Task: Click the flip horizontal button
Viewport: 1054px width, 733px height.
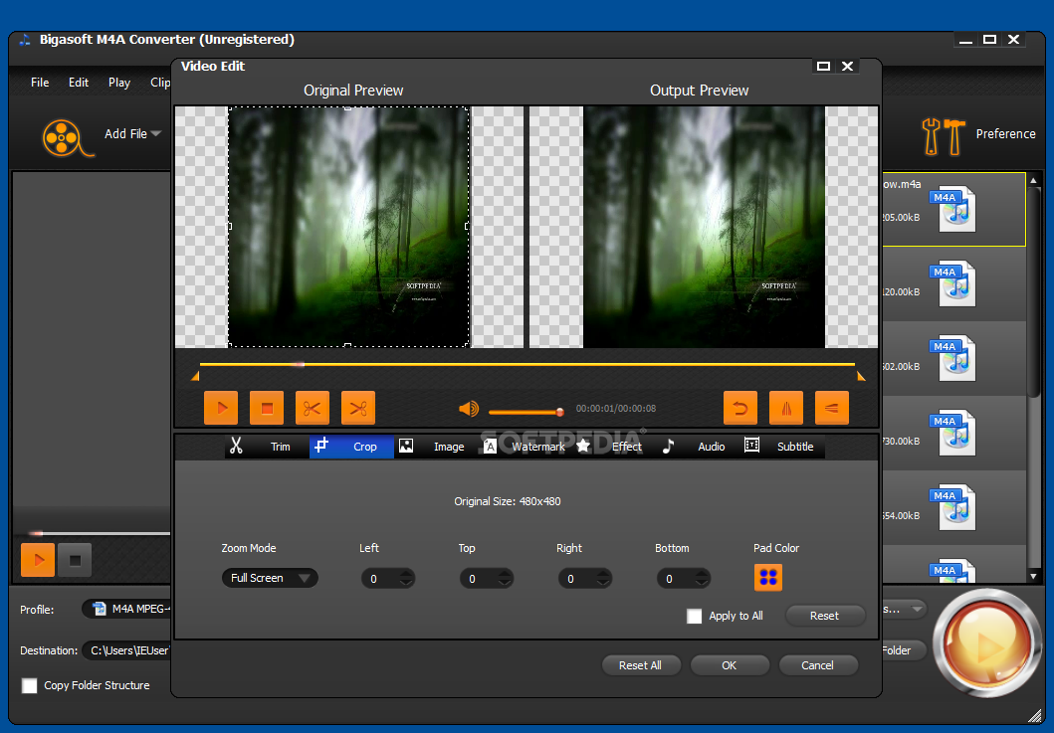Action: point(786,408)
